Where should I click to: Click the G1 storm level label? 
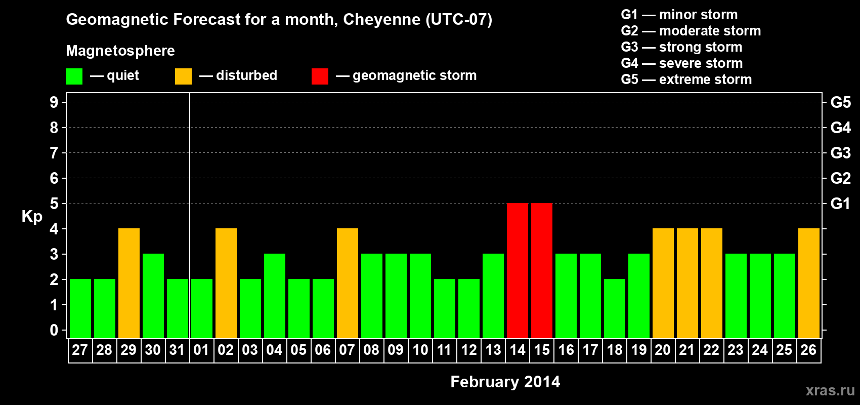[x=840, y=204]
